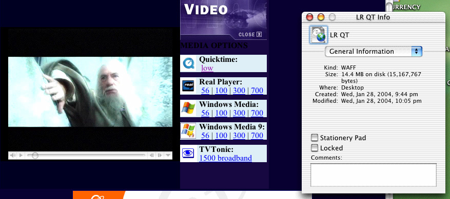Open Real Player 100 stream link
The height and width of the screenshot is (199, 450).
221,91
